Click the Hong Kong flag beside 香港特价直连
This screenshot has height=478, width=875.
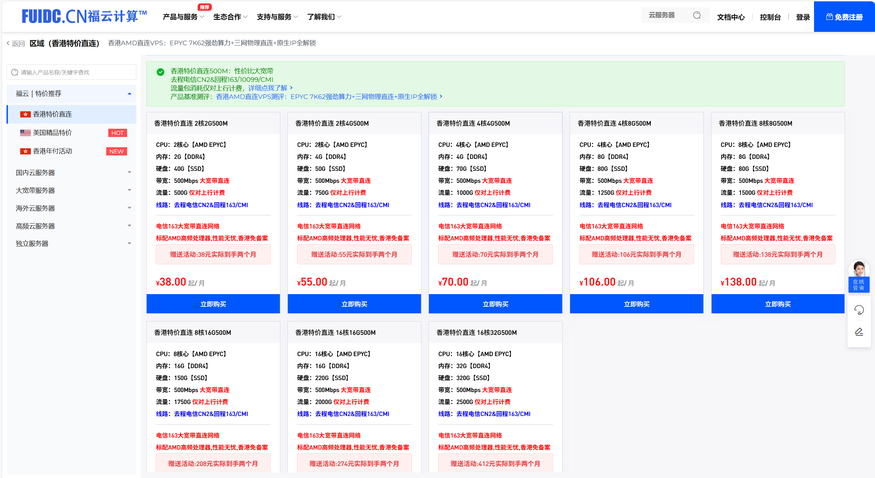[25, 114]
